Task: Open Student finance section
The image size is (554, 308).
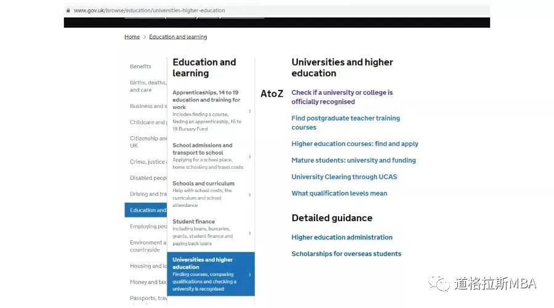Action: click(193, 222)
